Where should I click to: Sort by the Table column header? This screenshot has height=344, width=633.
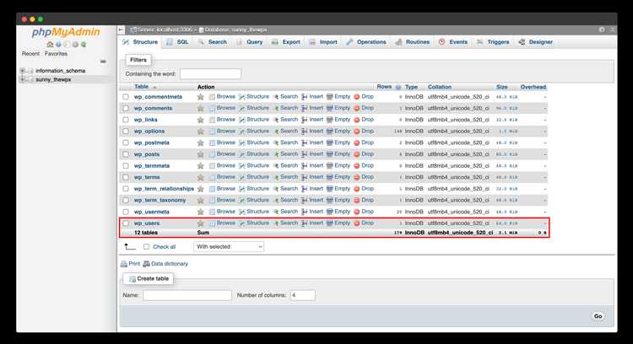pos(141,87)
